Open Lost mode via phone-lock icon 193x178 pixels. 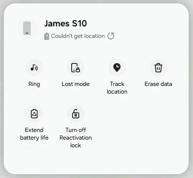point(76,68)
